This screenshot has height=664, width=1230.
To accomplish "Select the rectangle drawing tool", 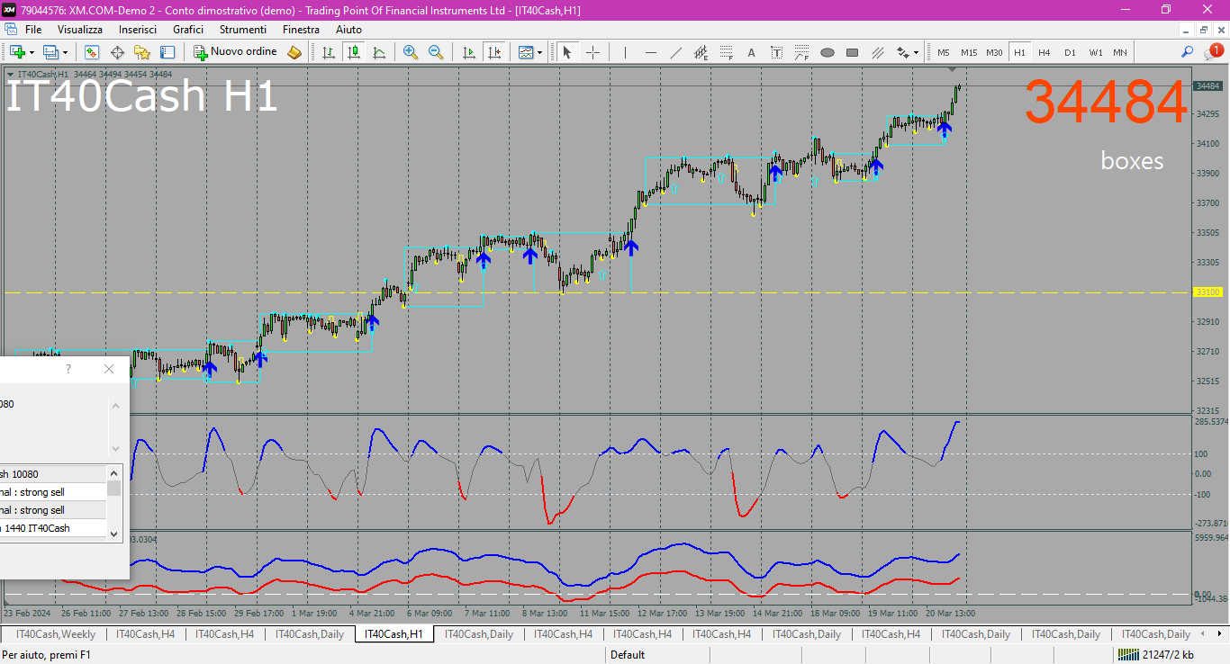I will (x=852, y=52).
